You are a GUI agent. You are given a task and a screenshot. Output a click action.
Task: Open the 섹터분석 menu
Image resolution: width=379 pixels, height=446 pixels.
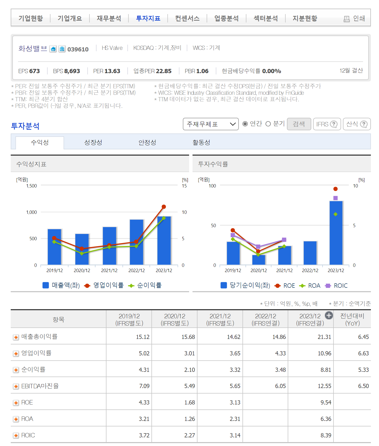266,18
